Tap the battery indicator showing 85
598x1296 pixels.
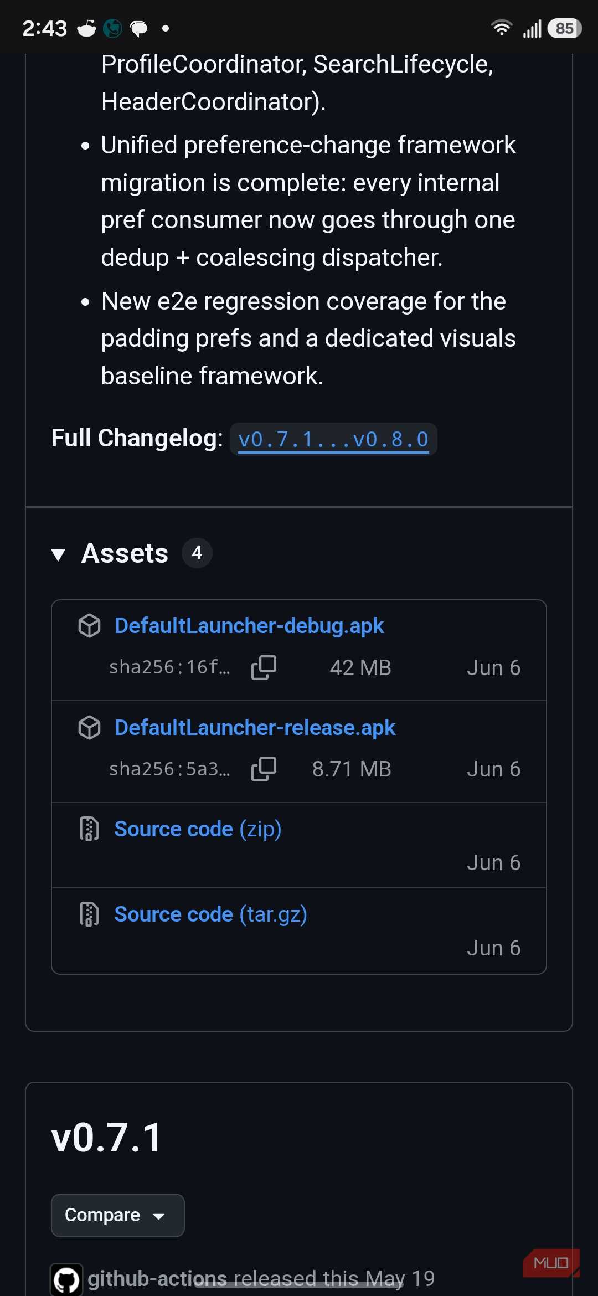(564, 28)
